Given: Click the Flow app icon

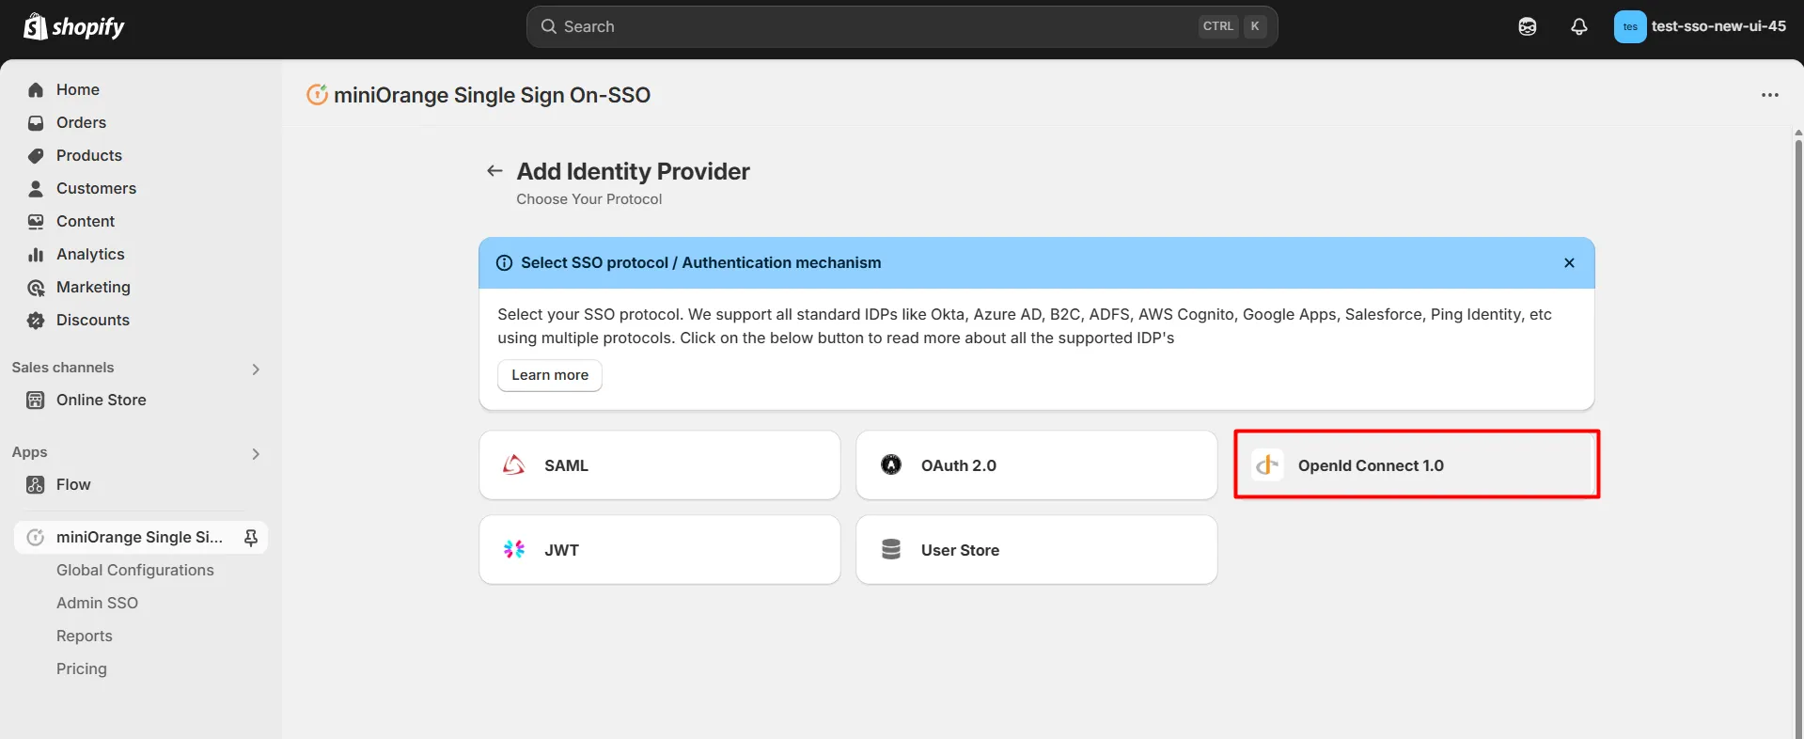Looking at the screenshot, I should 36,485.
